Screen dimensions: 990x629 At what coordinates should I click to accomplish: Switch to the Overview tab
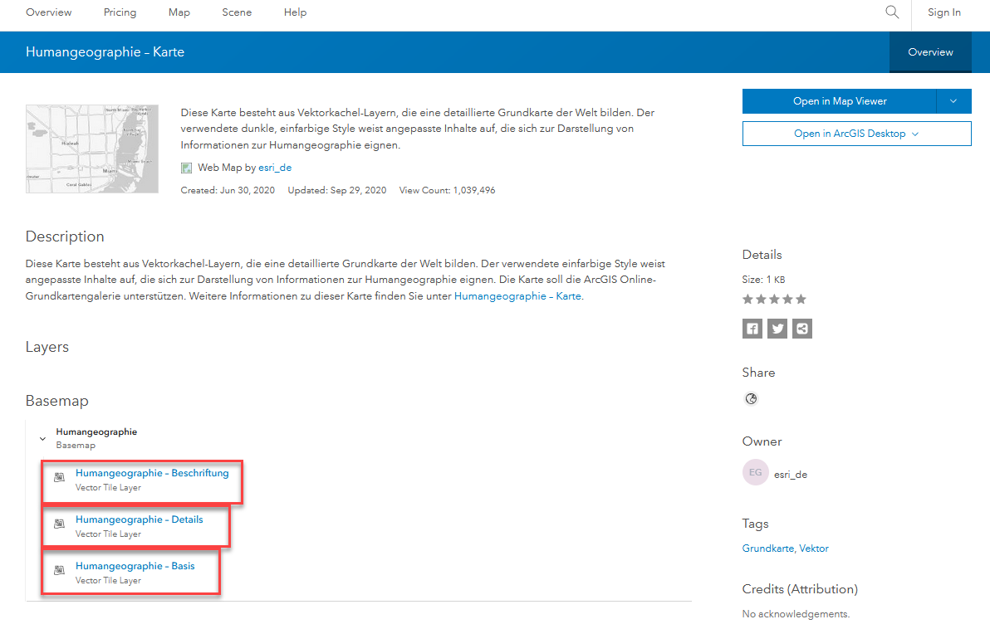pos(929,51)
